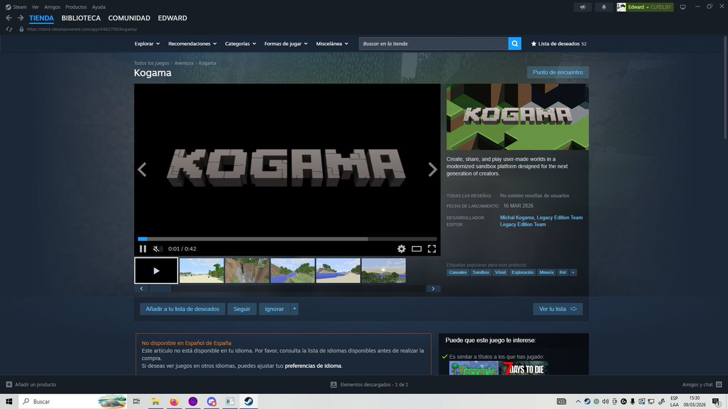The height and width of the screenshot is (409, 728).
Task: Select the Minería tag
Action: pyautogui.click(x=547, y=273)
